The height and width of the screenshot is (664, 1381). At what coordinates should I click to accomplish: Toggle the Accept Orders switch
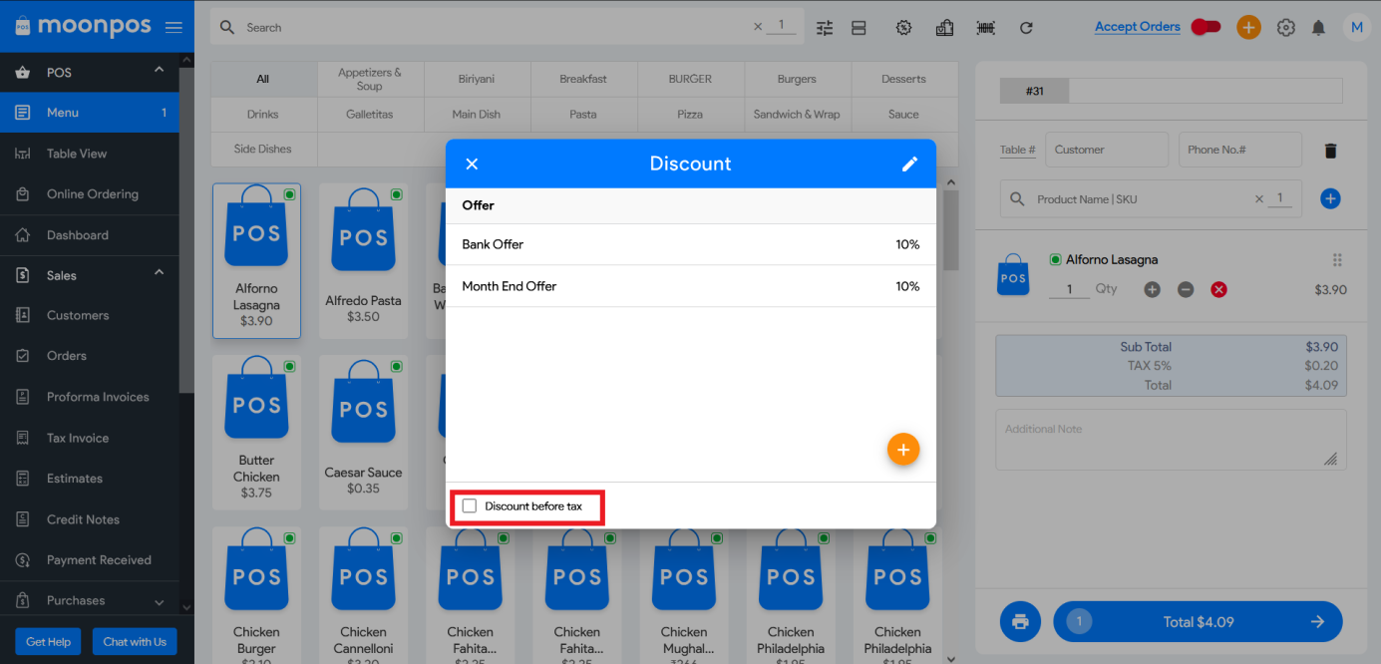pyautogui.click(x=1206, y=27)
